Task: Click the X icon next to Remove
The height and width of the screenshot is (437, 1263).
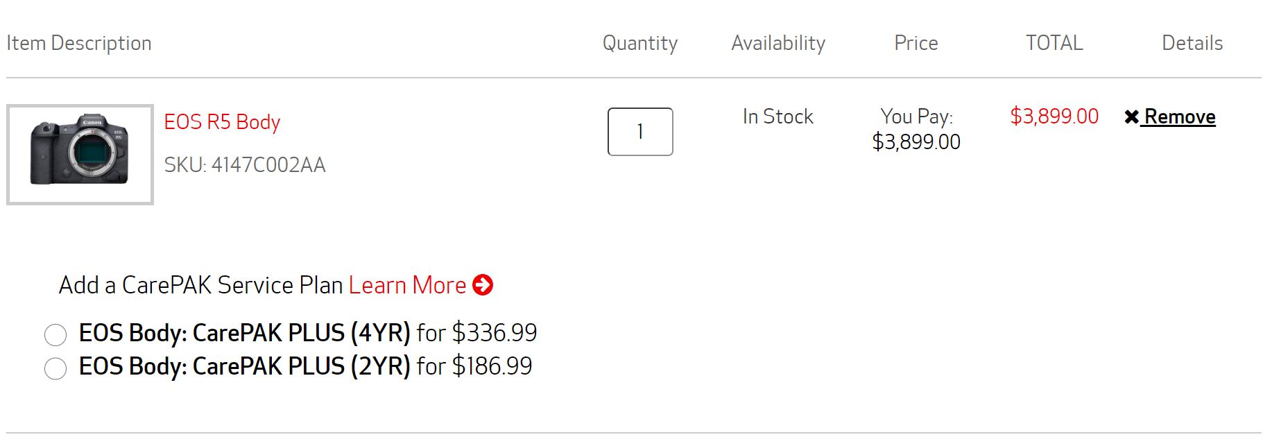Action: click(1131, 117)
